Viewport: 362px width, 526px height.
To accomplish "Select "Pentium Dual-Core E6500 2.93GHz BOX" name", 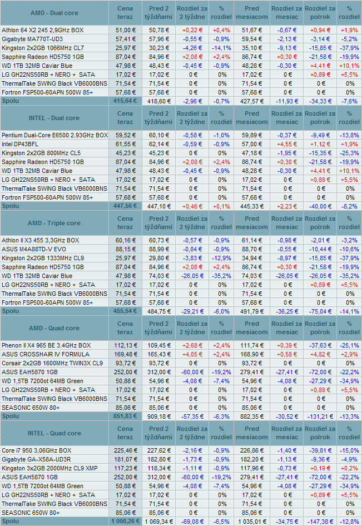I will coord(54,135).
